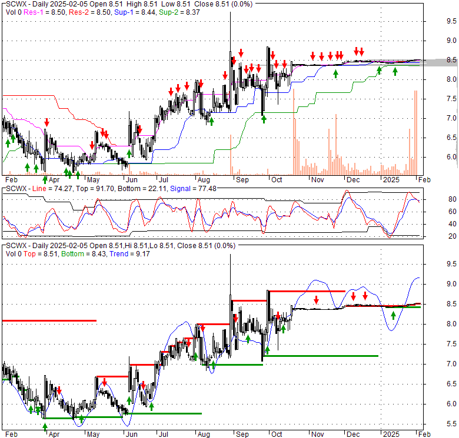Click the 9.0 price label on the Trend chart axis
This screenshot has height=438, width=459.
pos(451,284)
